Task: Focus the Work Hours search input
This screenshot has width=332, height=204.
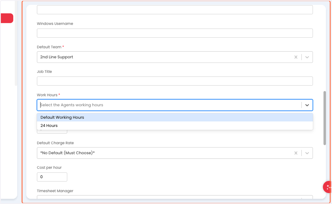Action: click(169, 105)
